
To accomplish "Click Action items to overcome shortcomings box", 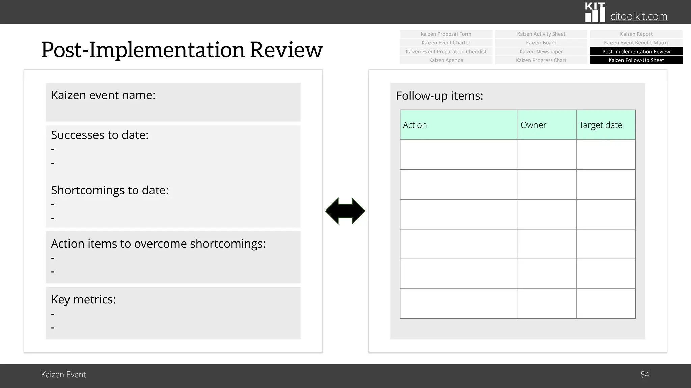I will pyautogui.click(x=173, y=257).
